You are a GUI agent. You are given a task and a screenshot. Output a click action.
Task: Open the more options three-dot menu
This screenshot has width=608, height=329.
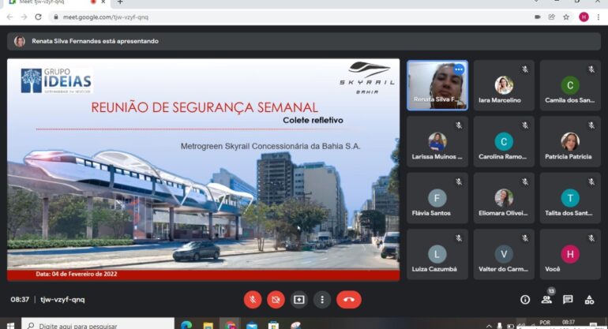point(321,299)
